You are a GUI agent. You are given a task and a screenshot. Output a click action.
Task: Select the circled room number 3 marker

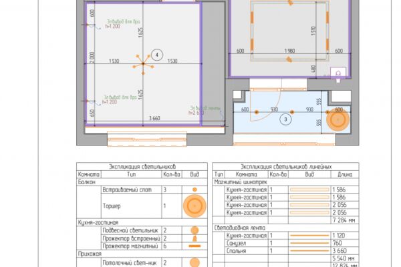(x=285, y=119)
